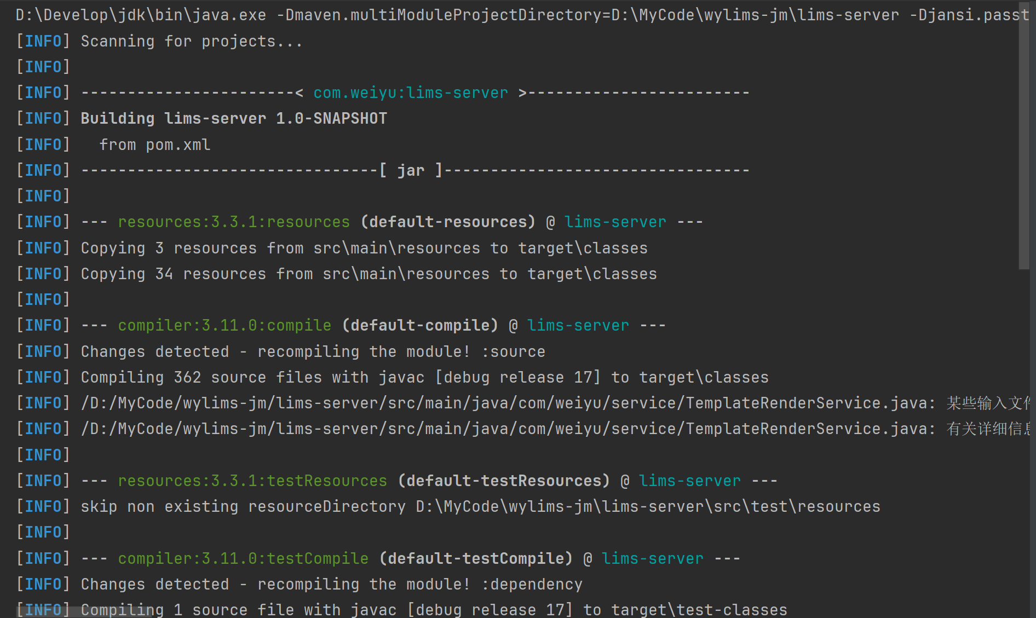Click 'resources:3.3.1:testResources' plugin goal text
The height and width of the screenshot is (618, 1036).
(x=252, y=481)
